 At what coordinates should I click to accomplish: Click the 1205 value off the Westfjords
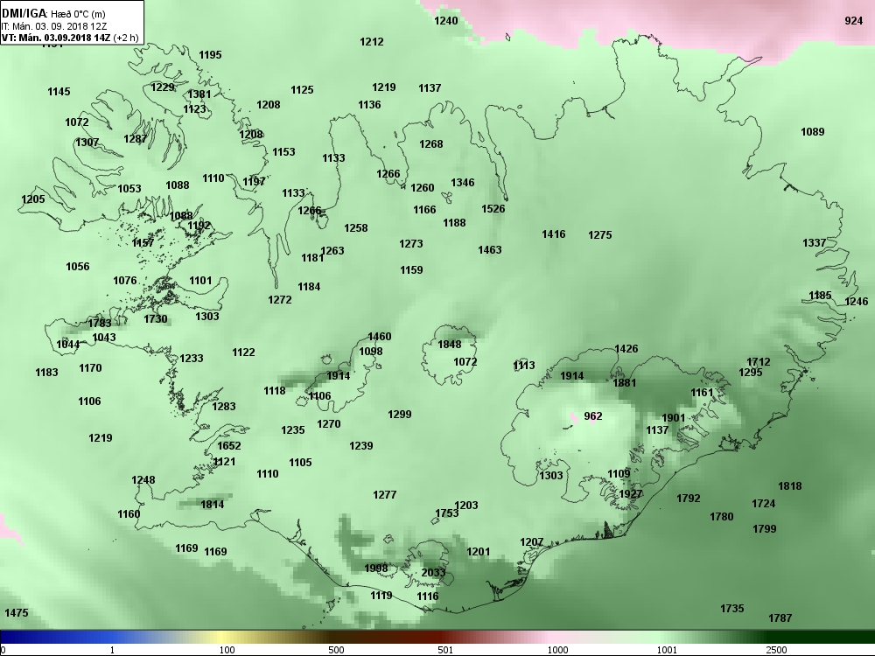coord(33,199)
